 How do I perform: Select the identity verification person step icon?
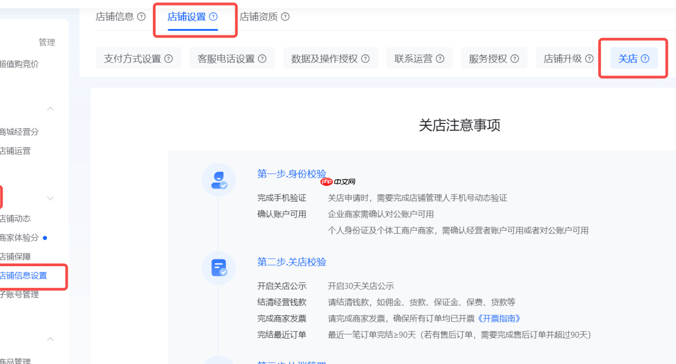pyautogui.click(x=218, y=180)
